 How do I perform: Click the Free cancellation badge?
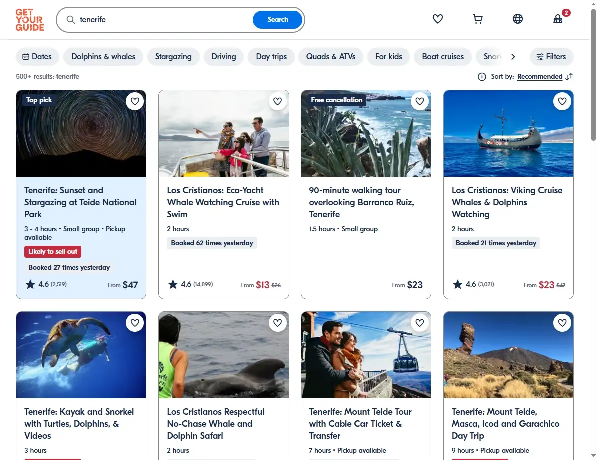point(336,100)
